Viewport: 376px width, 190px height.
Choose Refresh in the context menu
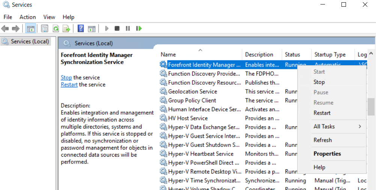(x=332, y=140)
